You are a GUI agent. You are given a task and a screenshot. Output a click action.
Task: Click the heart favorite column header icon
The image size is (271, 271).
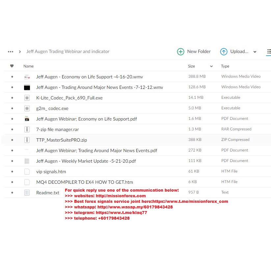pos(12,66)
